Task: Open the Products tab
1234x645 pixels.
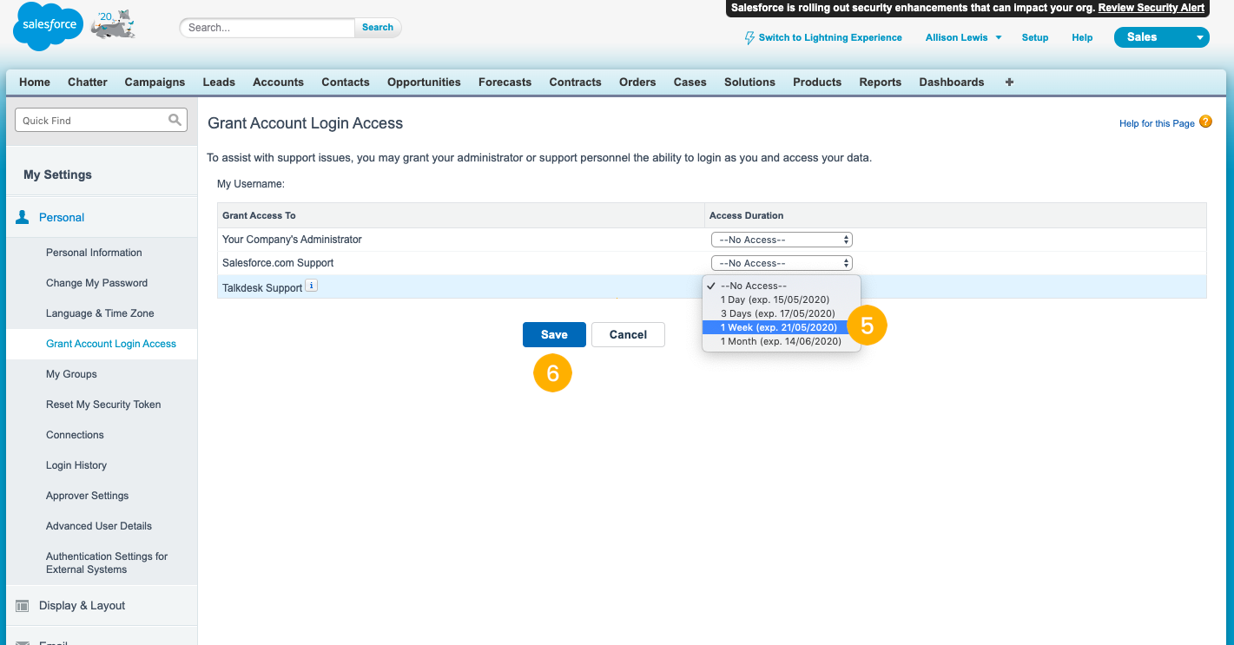Action: [817, 82]
